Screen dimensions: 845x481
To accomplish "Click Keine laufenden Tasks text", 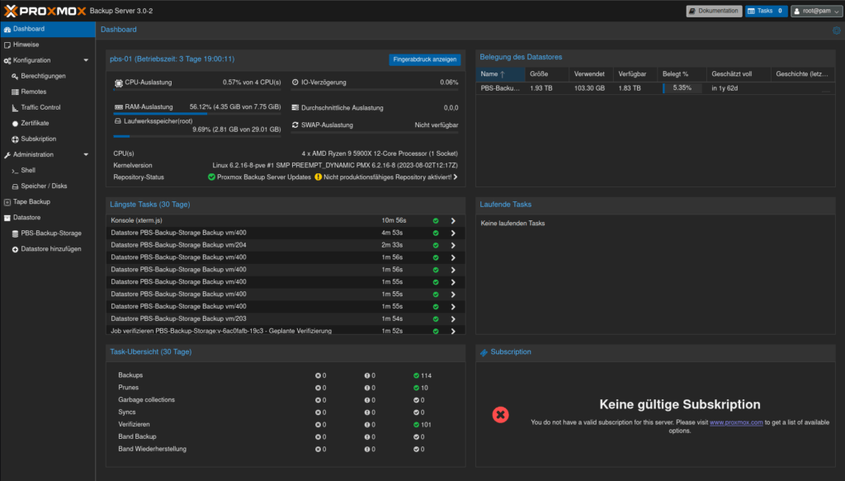I will 512,223.
